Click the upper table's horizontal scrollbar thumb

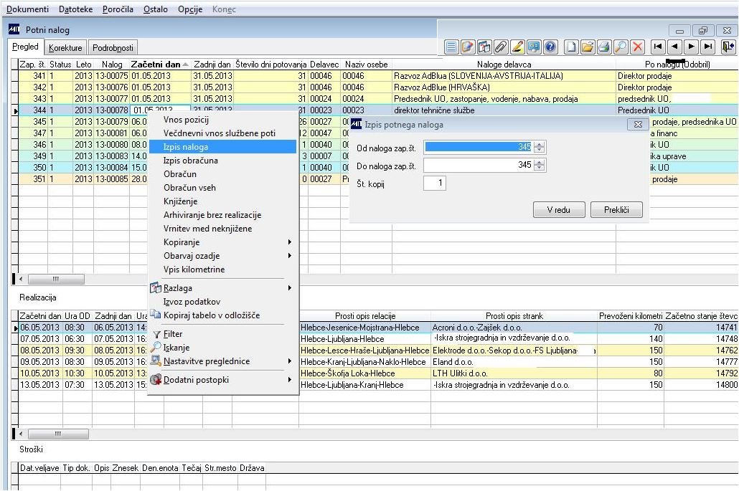(x=55, y=280)
